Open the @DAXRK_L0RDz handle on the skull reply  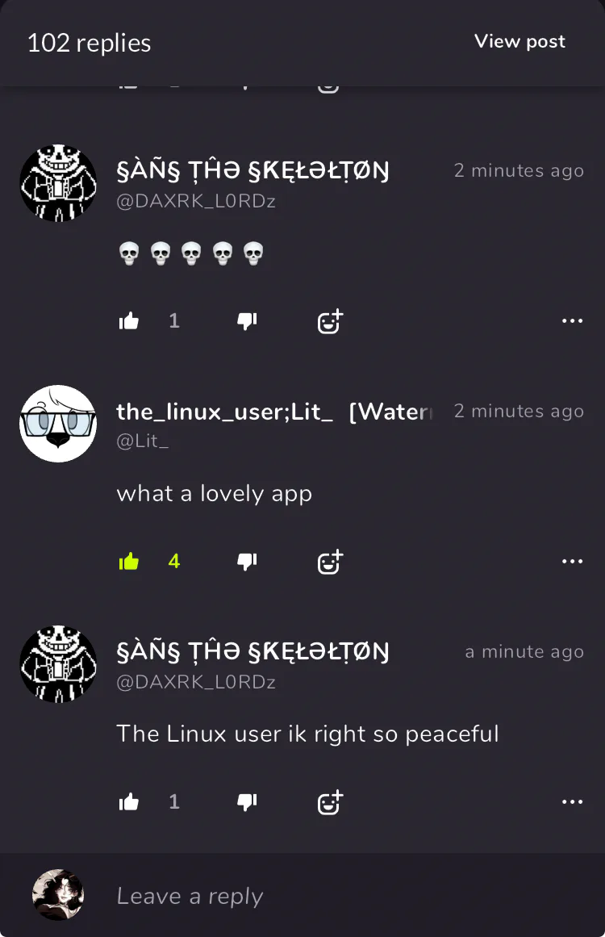(196, 202)
